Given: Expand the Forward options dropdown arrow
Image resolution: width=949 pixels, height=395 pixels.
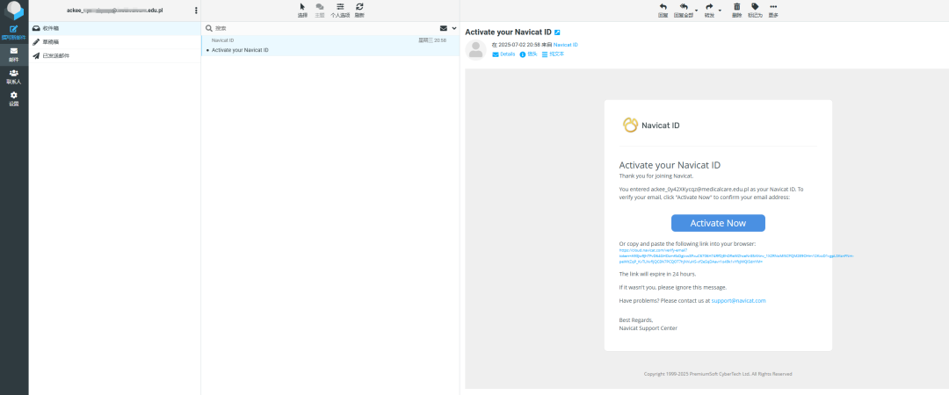Looking at the screenshot, I should pos(720,11).
